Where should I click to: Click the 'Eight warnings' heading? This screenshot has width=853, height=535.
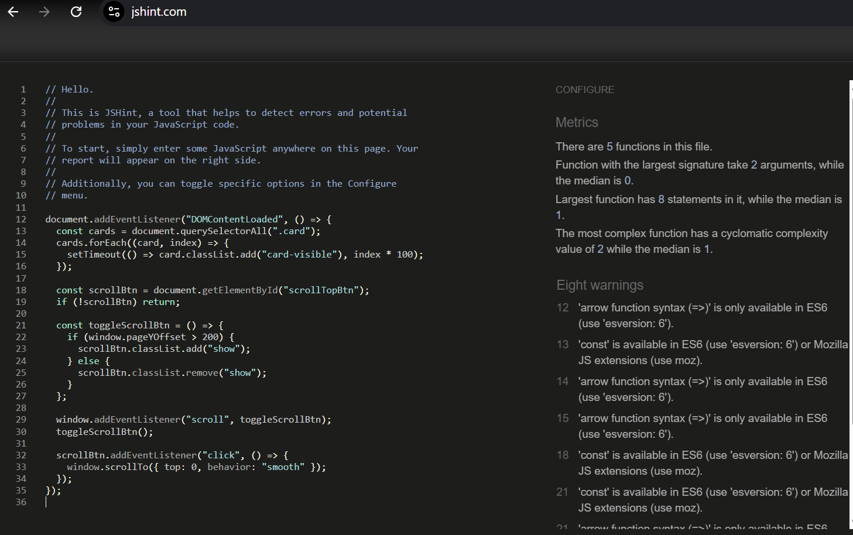tap(600, 285)
